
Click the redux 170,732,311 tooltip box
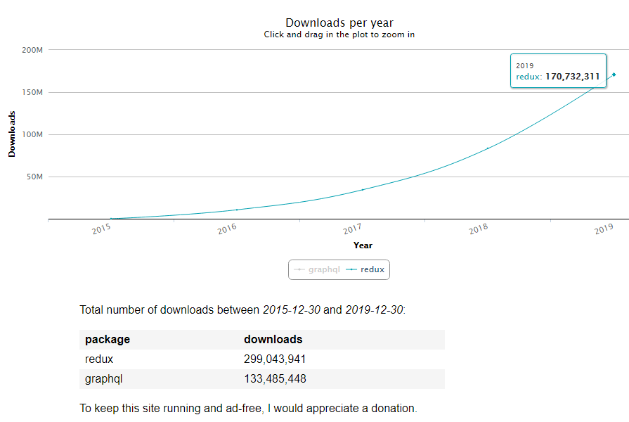pos(557,71)
